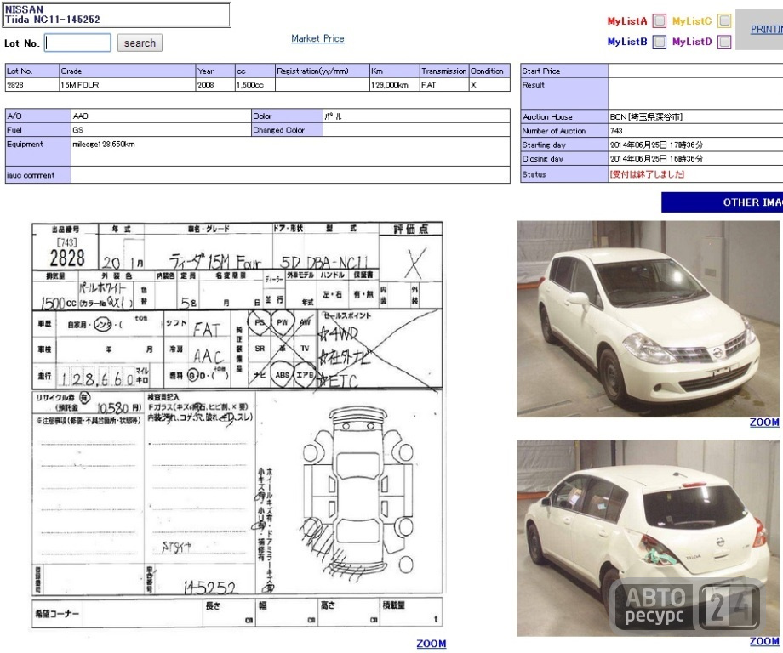Select the transmission value FAT
Viewport: 783px width, 653px height.
pos(444,85)
